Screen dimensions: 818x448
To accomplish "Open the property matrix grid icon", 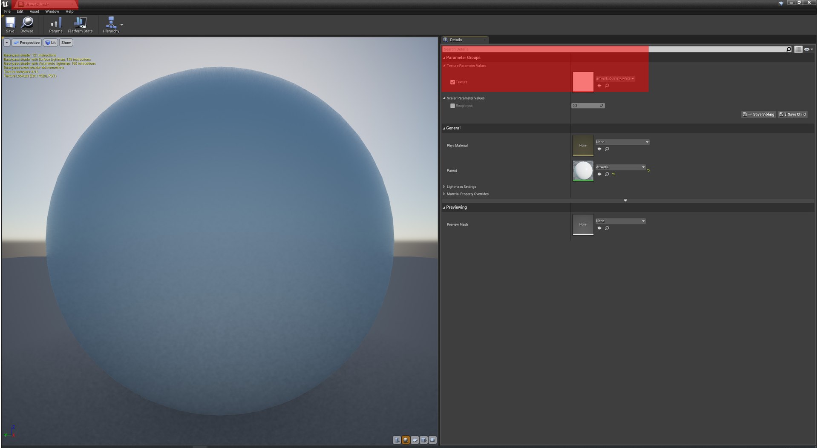I will tap(798, 49).
